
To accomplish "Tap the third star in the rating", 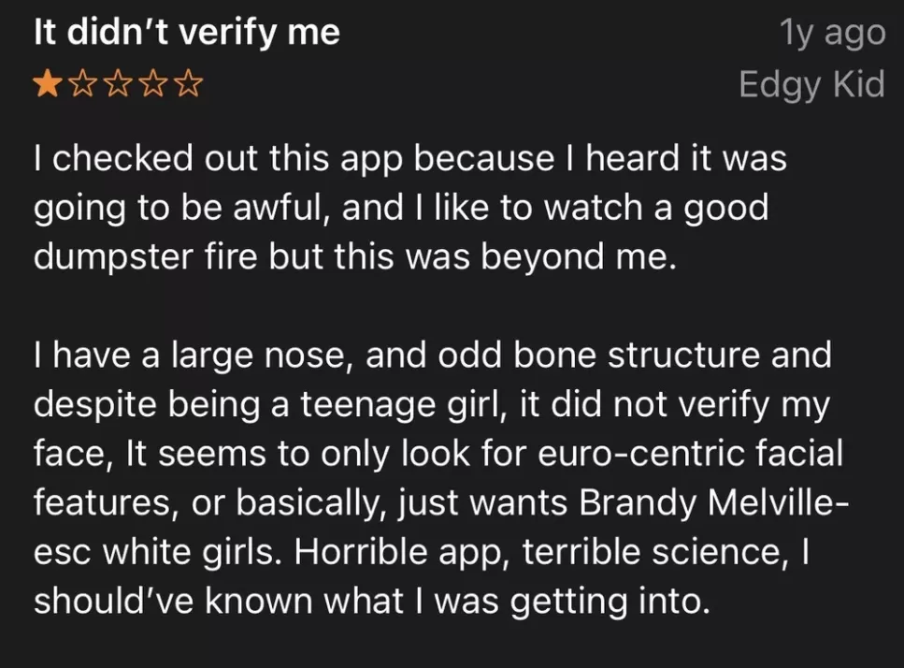I will 117,87.
